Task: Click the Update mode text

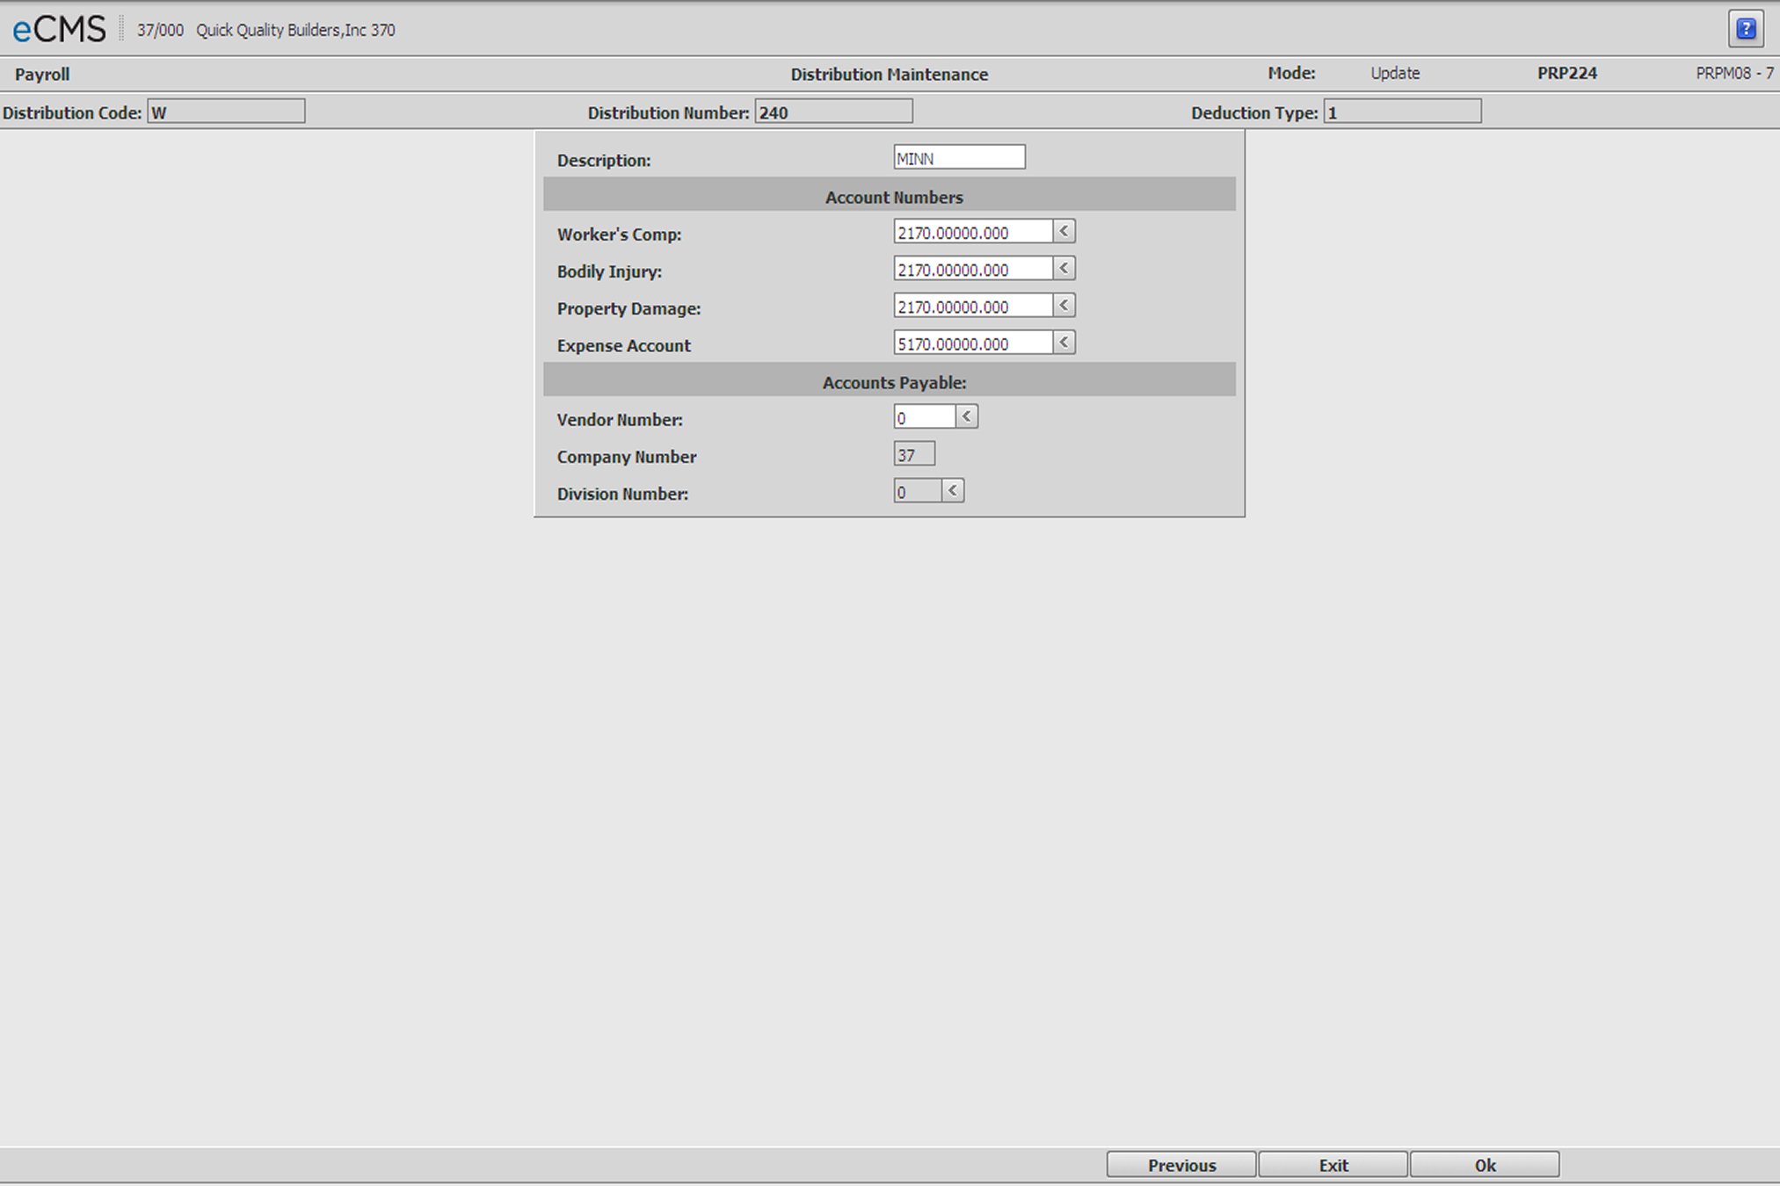Action: 1395,73
